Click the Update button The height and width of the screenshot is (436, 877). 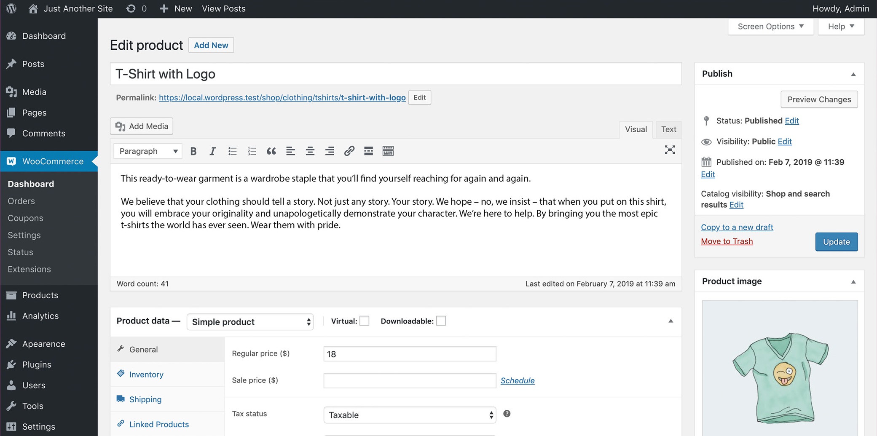[836, 242]
